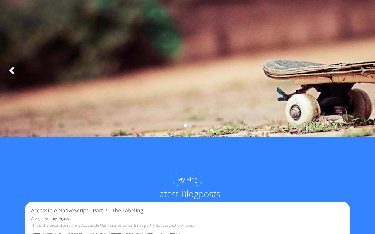The width and height of the screenshot is (375, 234).
Task: Open the accessibility tag
Action: (x=52, y=233)
